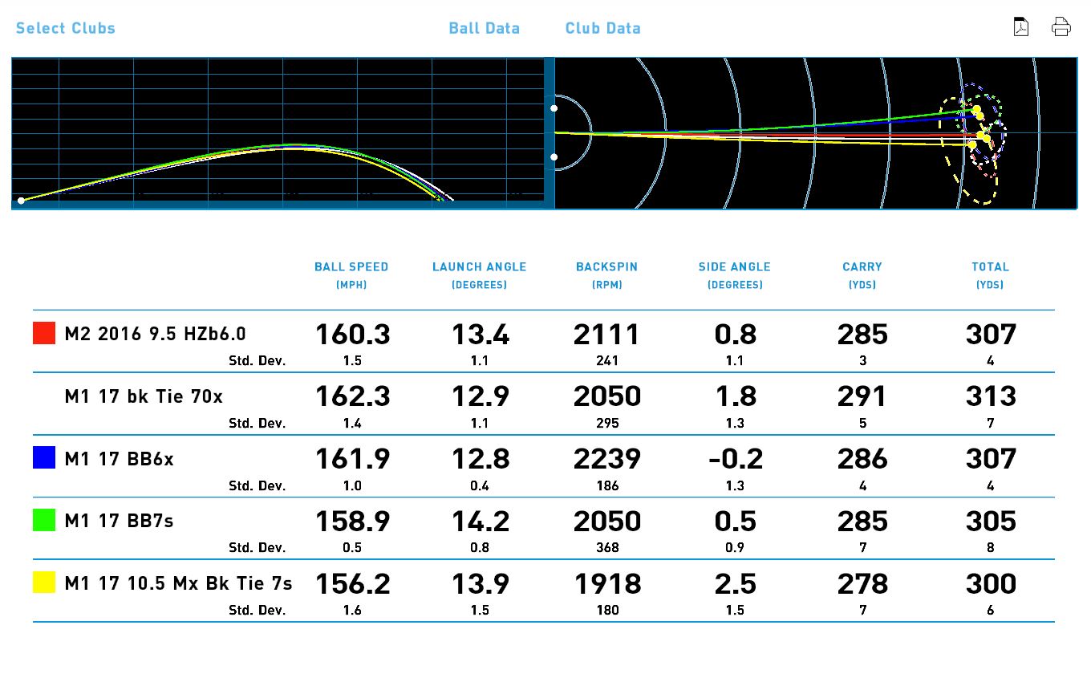Click ball speed value 162.3
Screen dimensions: 1091x678
352,396
